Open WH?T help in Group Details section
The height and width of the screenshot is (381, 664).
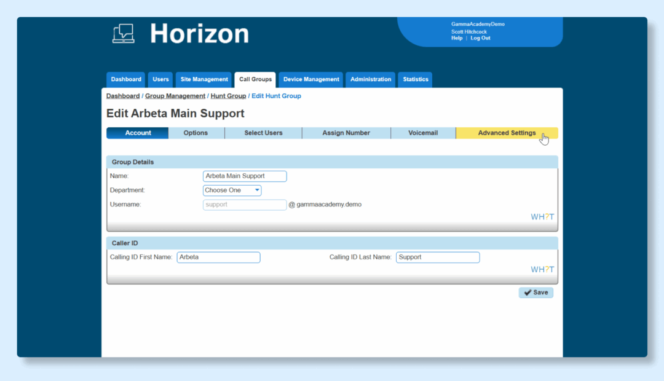(542, 217)
